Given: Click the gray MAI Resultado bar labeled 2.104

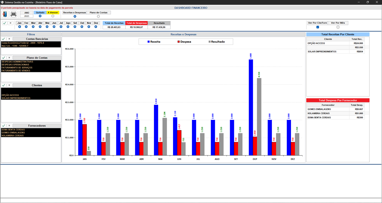Looking at the screenshot, I should (x=164, y=136).
